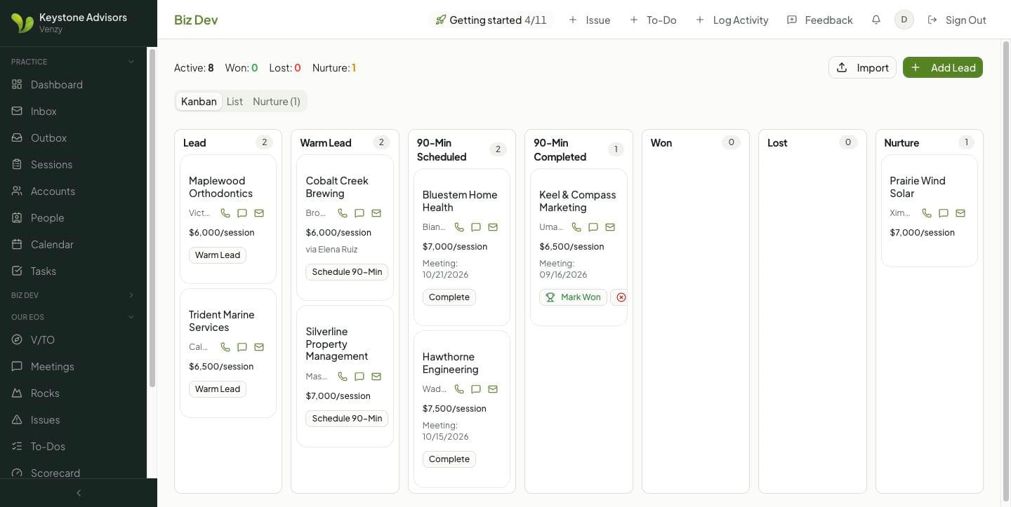Click chat icon on Trident Marine Services card
The height and width of the screenshot is (507, 1011).
pos(242,347)
